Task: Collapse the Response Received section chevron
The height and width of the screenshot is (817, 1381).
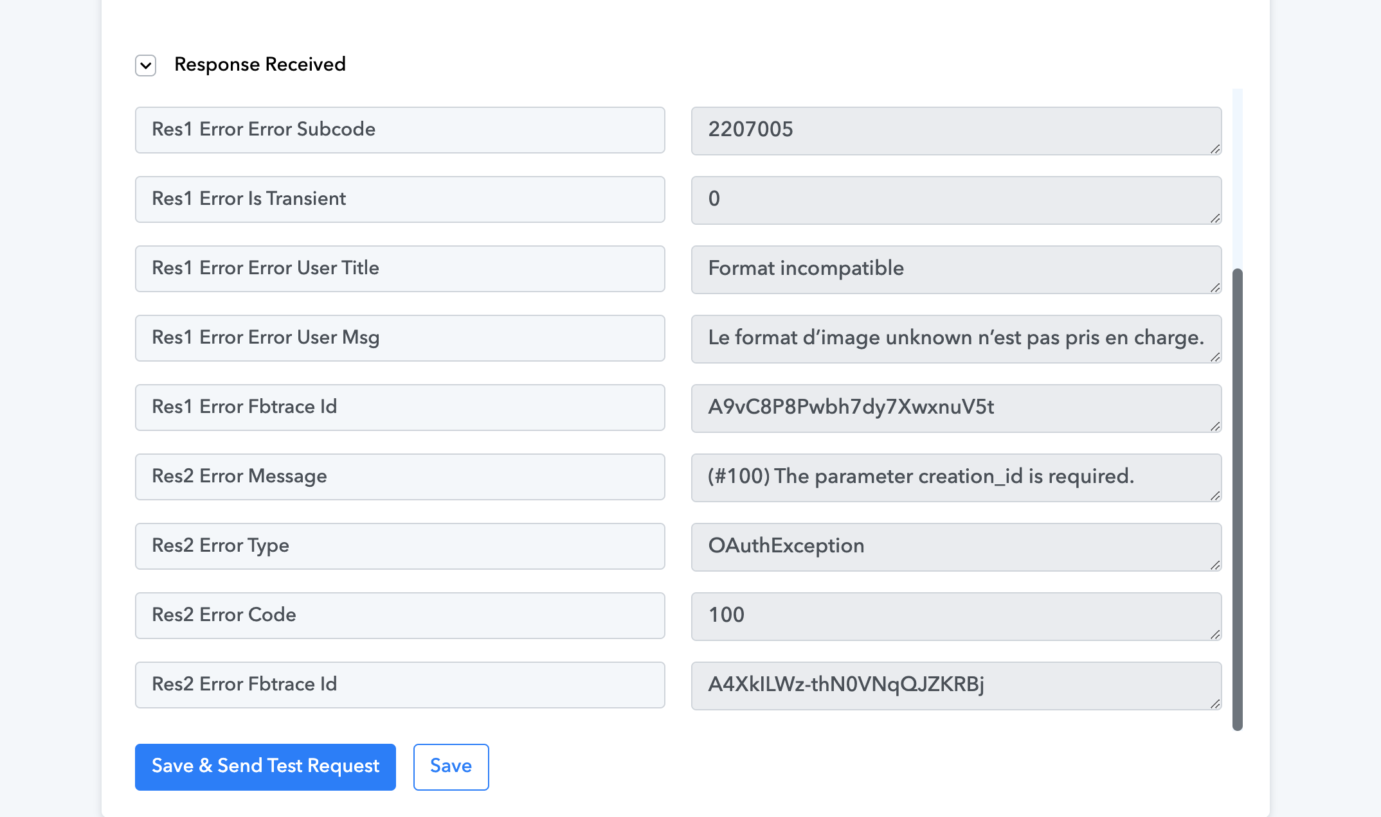Action: tap(146, 66)
